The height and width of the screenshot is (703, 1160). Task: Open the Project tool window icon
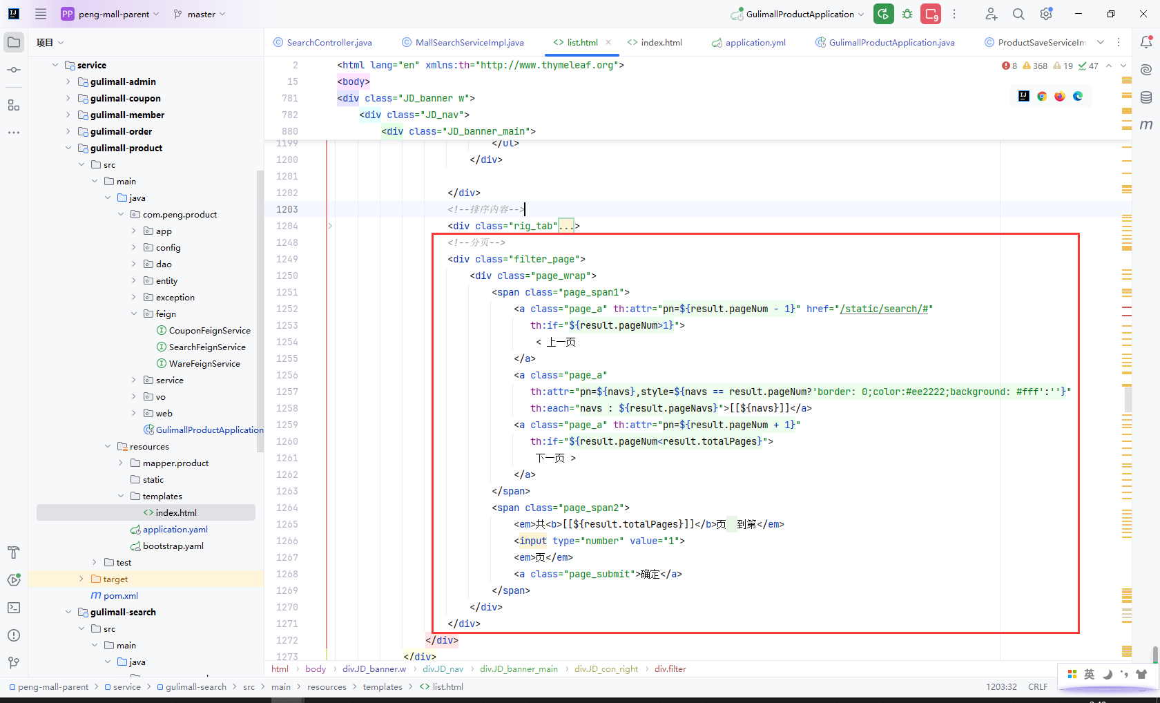click(x=14, y=42)
